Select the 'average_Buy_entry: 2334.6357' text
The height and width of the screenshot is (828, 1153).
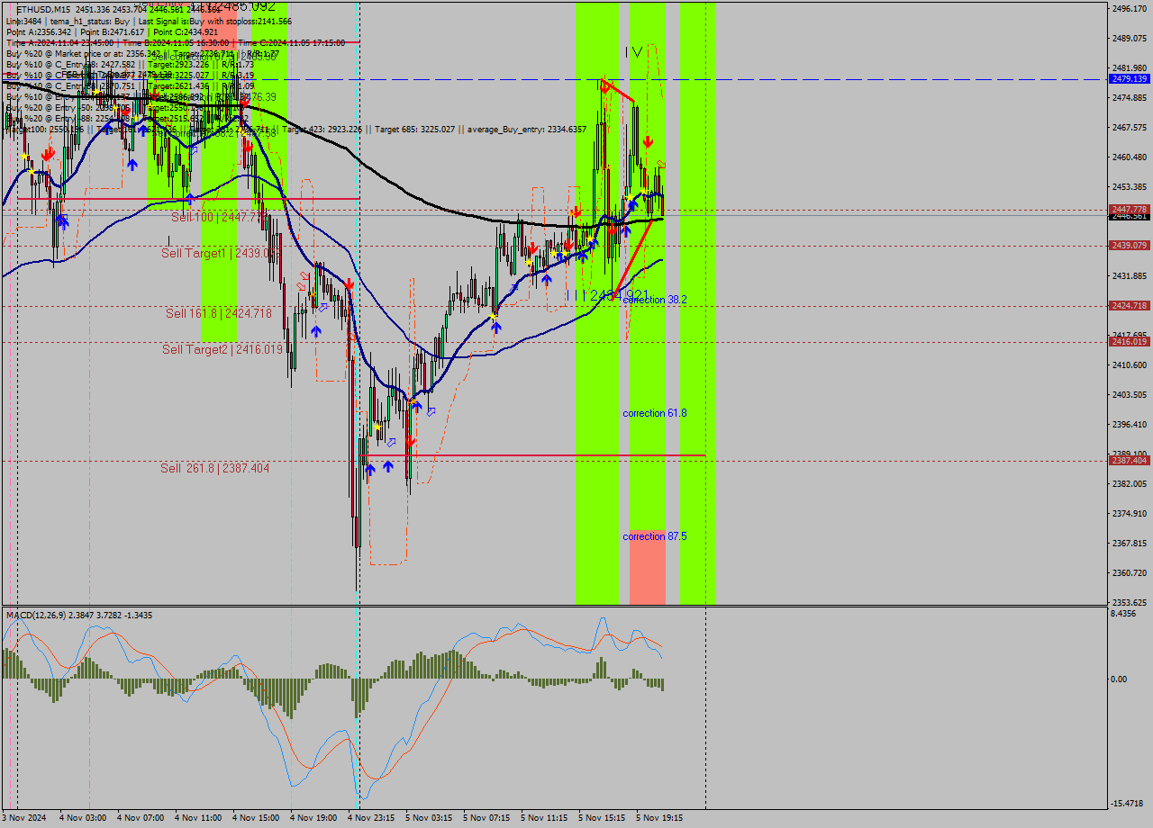(x=527, y=130)
